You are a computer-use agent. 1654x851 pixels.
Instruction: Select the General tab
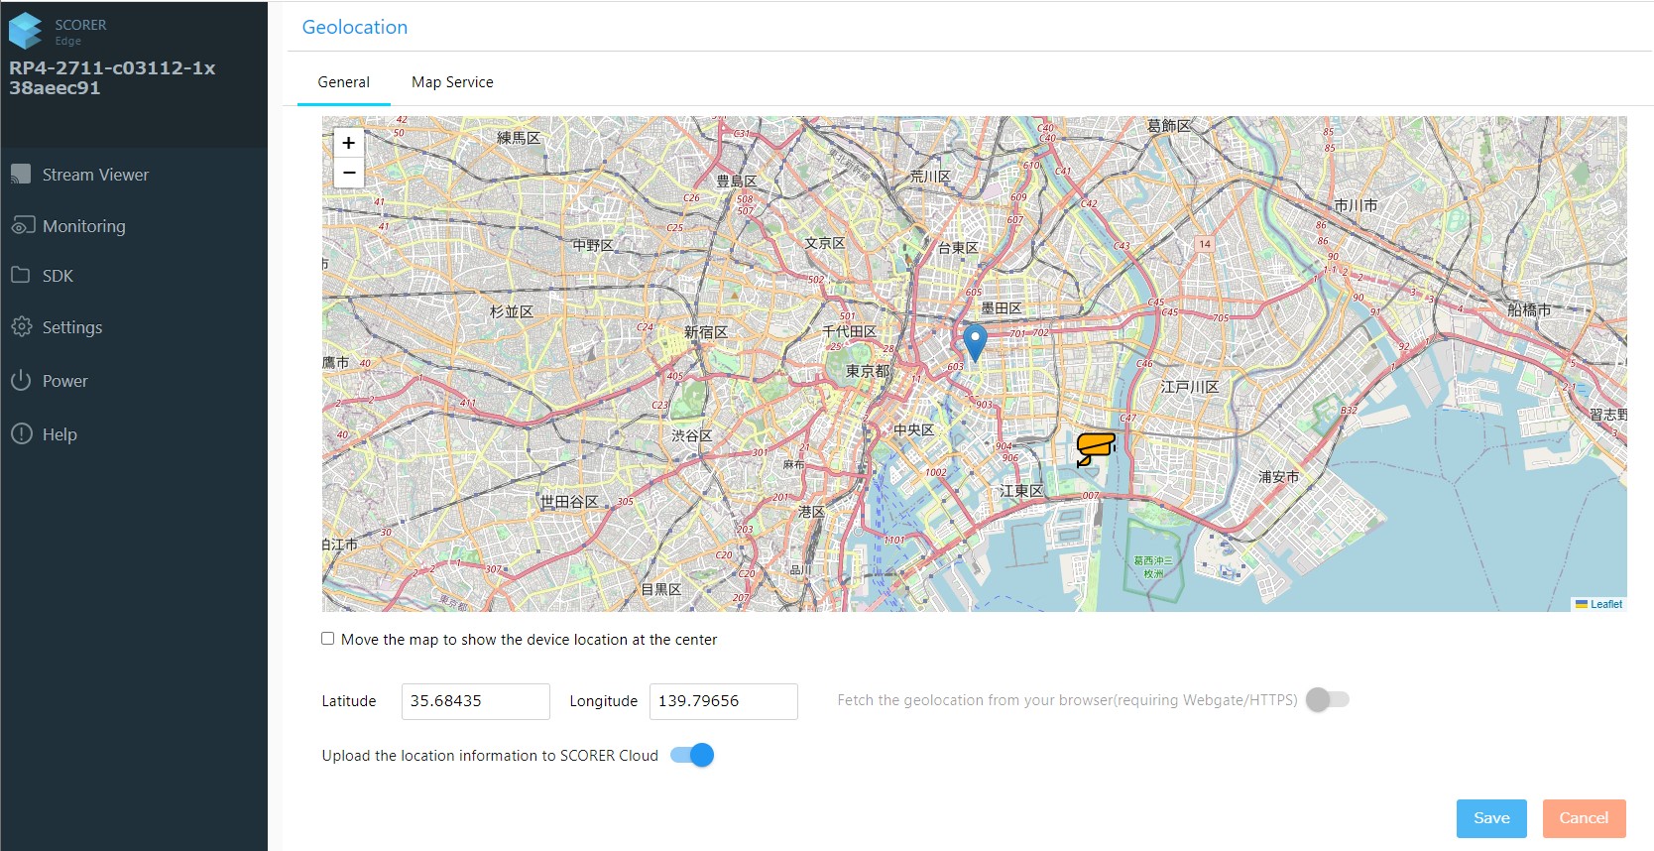click(343, 82)
